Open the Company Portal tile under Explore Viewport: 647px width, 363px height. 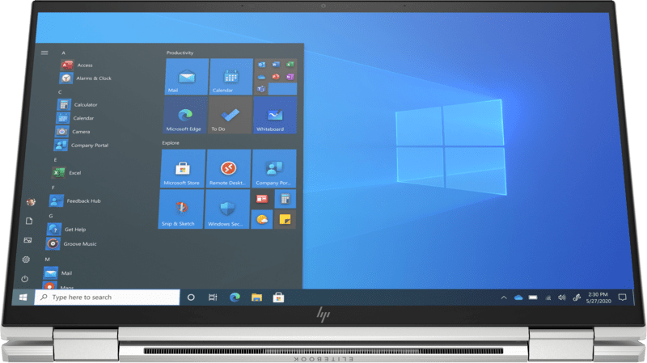pyautogui.click(x=274, y=169)
